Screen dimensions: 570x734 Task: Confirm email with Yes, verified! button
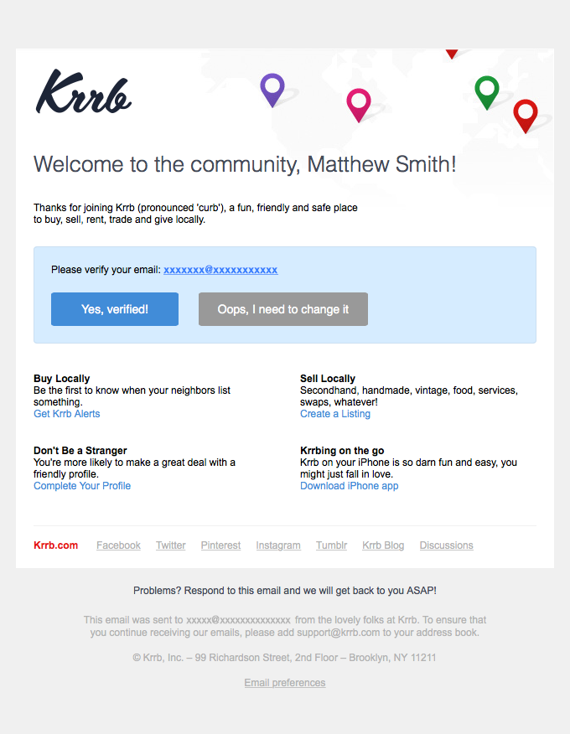point(115,309)
